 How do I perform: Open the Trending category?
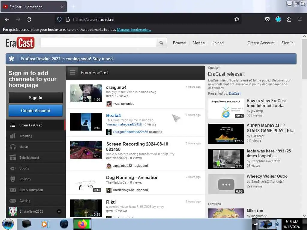(35, 136)
